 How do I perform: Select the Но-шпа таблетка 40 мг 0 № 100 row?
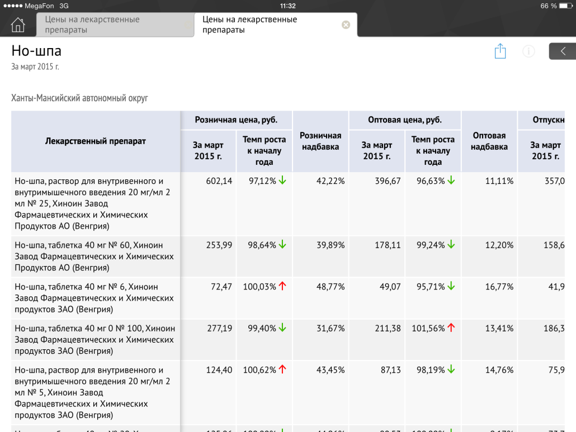(x=96, y=339)
